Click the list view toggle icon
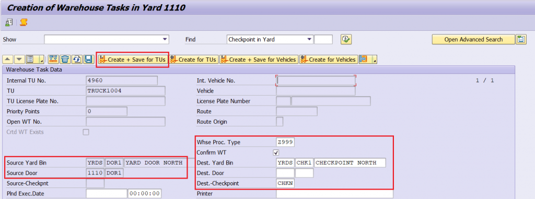This screenshot has width=535, height=199. click(x=30, y=60)
